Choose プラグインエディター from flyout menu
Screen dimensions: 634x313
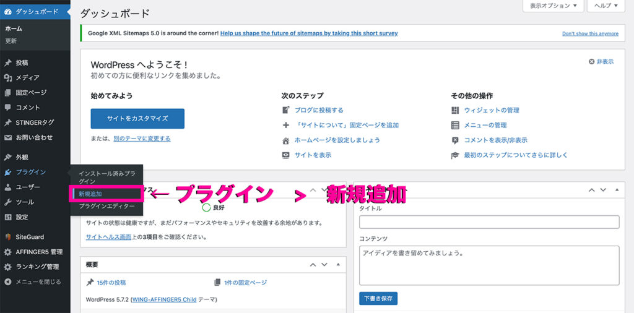tap(106, 206)
